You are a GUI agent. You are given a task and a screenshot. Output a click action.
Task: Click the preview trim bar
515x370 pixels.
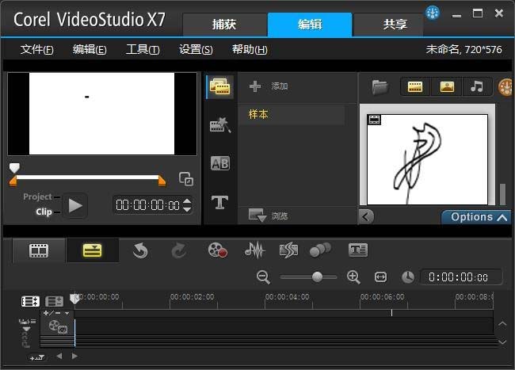(x=87, y=177)
